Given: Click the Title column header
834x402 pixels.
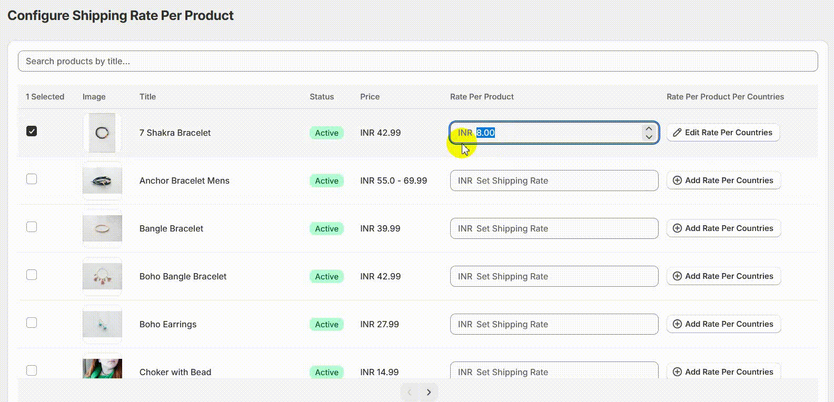Looking at the screenshot, I should (147, 97).
